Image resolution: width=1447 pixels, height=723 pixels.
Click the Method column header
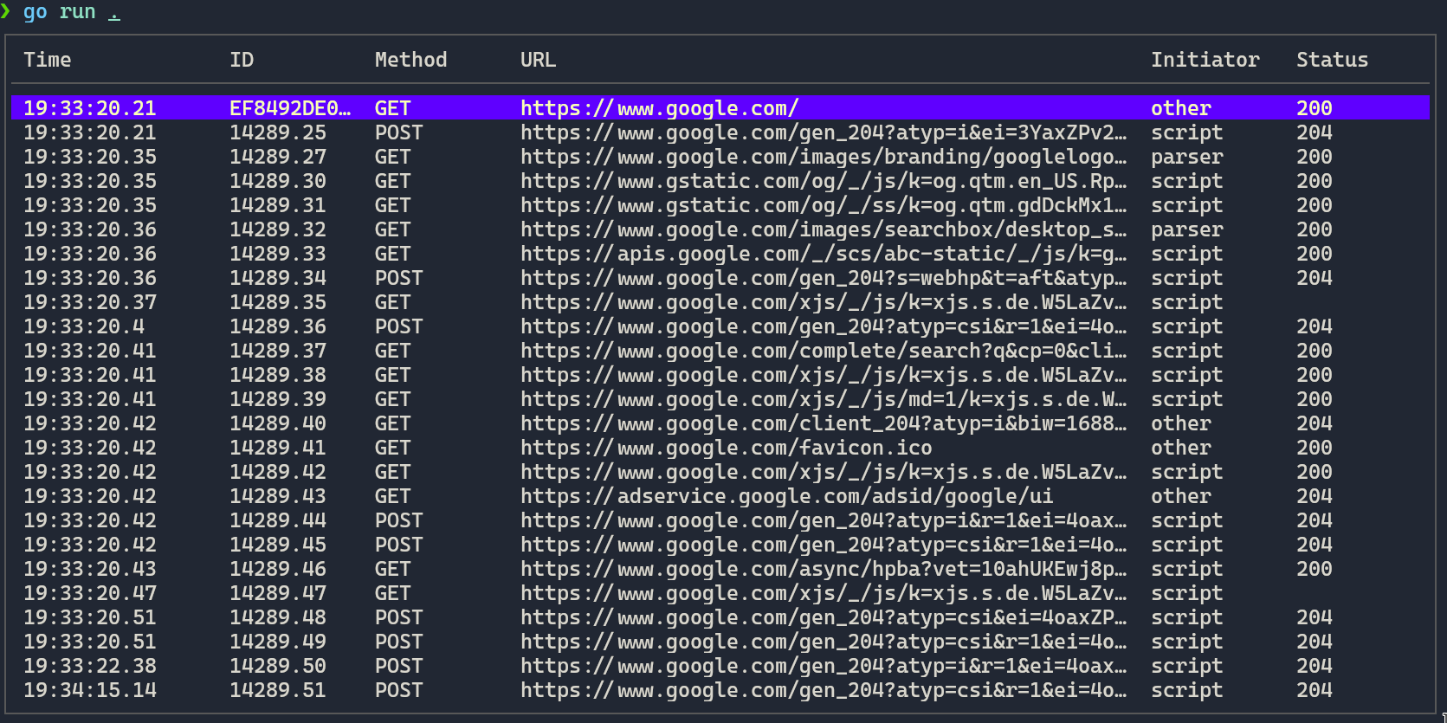(410, 60)
